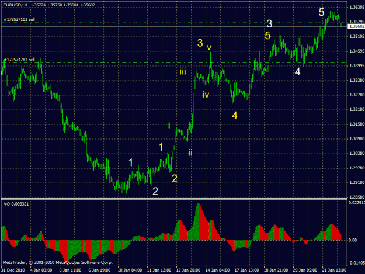Click the 1.32180 price axis value
365x274 pixels.
pos(357,109)
